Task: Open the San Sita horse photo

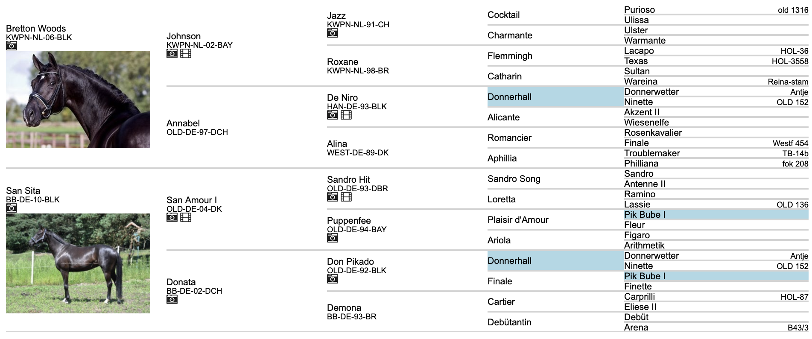Action: (x=78, y=263)
